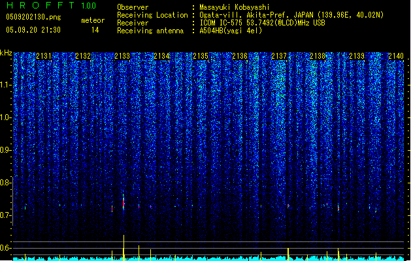Screen dimensions: 411x261
Task: Click the strong red meteor echo after 2133
Action: coord(123,202)
